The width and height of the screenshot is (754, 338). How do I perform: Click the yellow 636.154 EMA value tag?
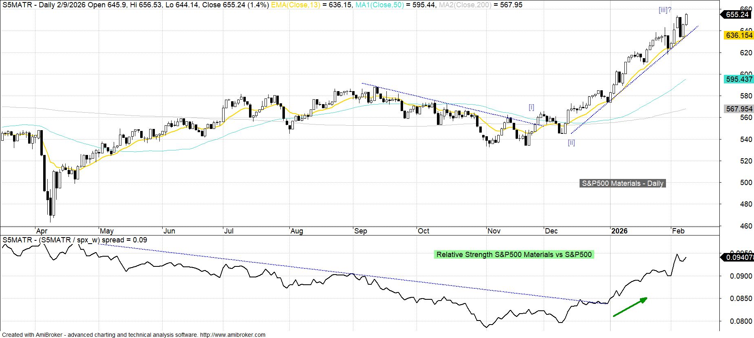pos(739,35)
